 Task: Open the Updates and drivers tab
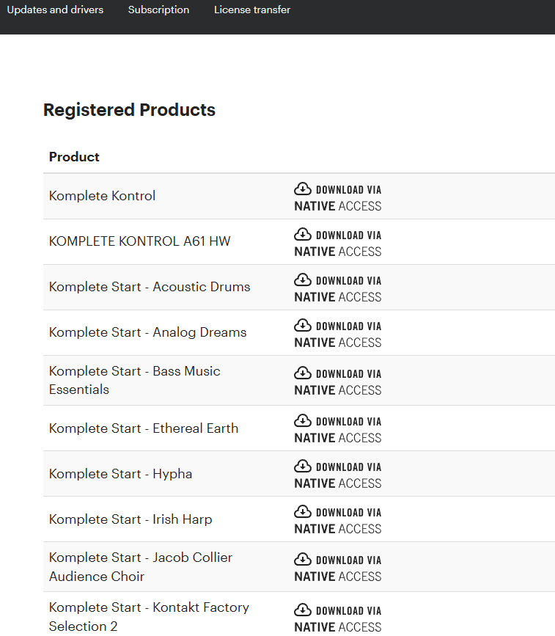55,10
